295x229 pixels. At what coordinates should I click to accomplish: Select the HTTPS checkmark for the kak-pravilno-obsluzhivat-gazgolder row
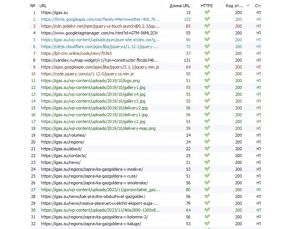pos(207,196)
